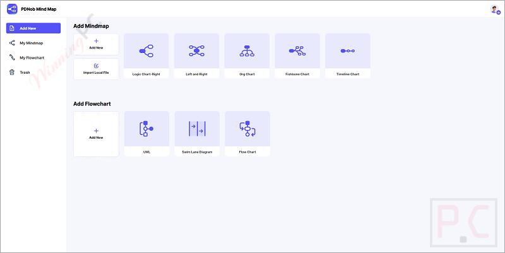Screen dimensions: 505x253
Task: Click Import Local File button
Action: pyautogui.click(x=96, y=69)
